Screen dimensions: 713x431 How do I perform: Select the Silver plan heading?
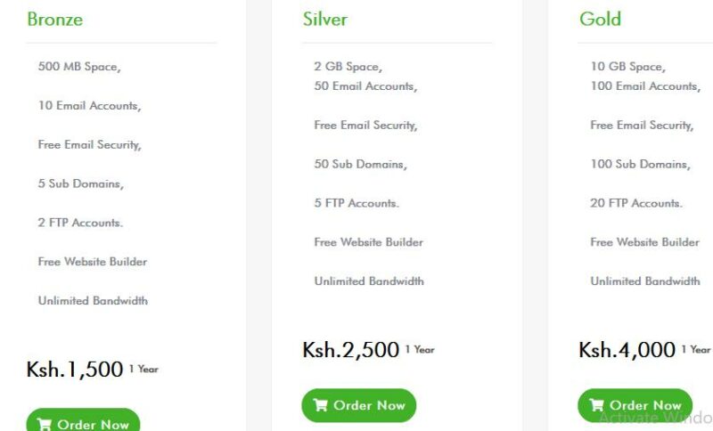pyautogui.click(x=325, y=19)
